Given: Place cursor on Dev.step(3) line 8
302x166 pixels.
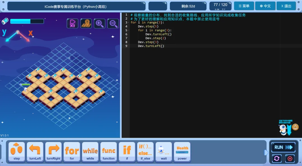Looking at the screenshot, I should pyautogui.click(x=148, y=42).
